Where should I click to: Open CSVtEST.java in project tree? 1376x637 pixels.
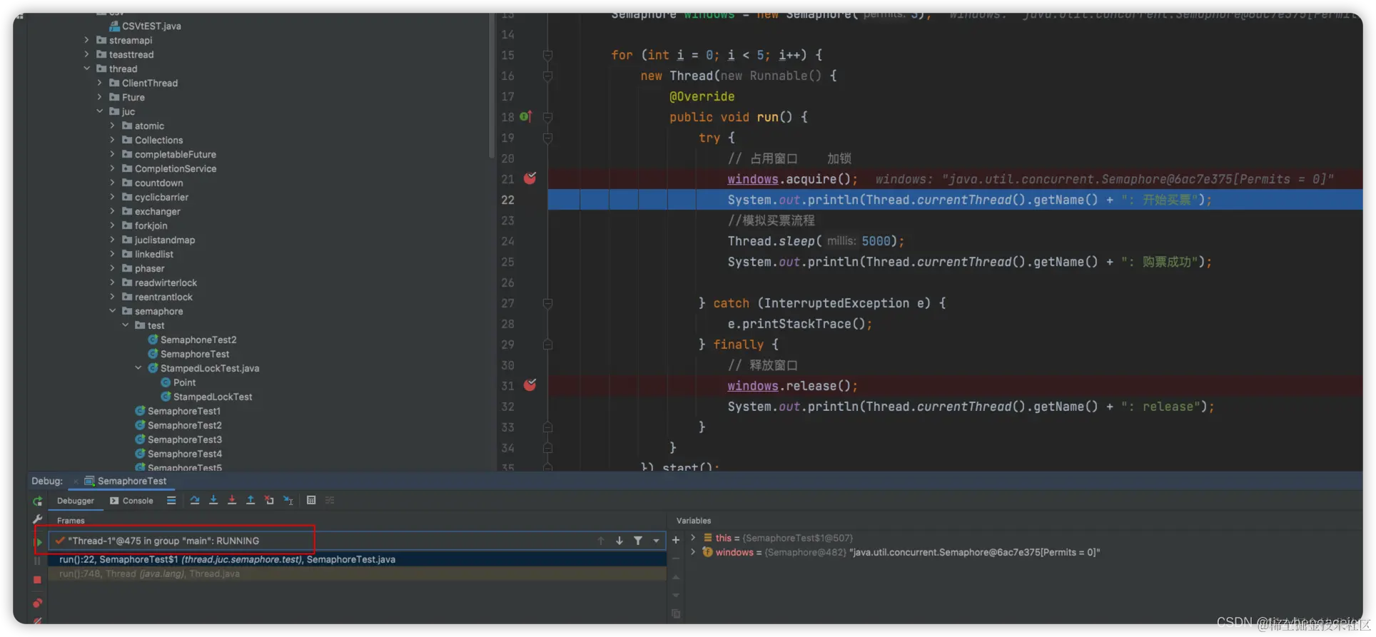tap(145, 26)
